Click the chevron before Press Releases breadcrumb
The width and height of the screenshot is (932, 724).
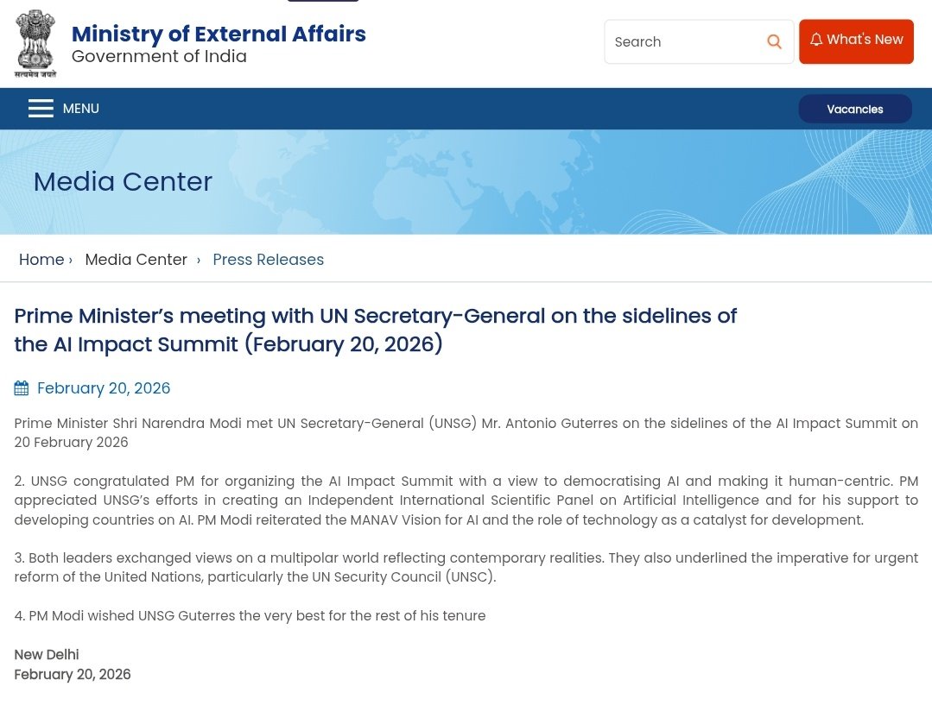tap(199, 260)
